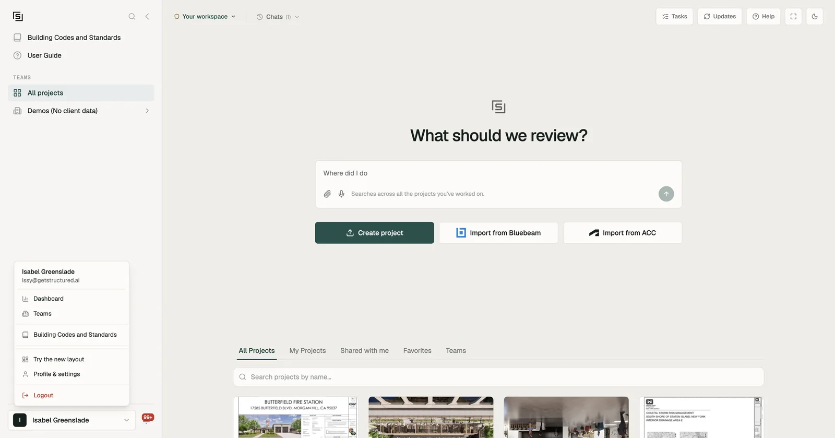
Task: Toggle dark mode with the moon icon
Action: point(815,17)
